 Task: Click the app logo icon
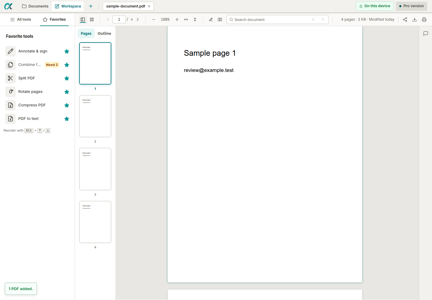[8, 6]
